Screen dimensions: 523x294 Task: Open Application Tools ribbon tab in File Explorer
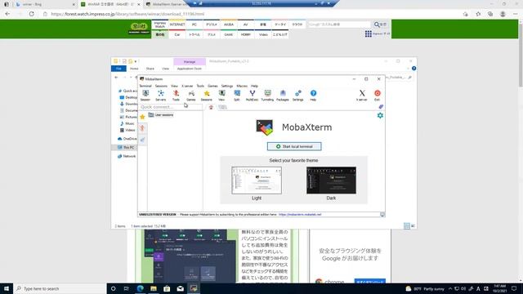[190, 69]
